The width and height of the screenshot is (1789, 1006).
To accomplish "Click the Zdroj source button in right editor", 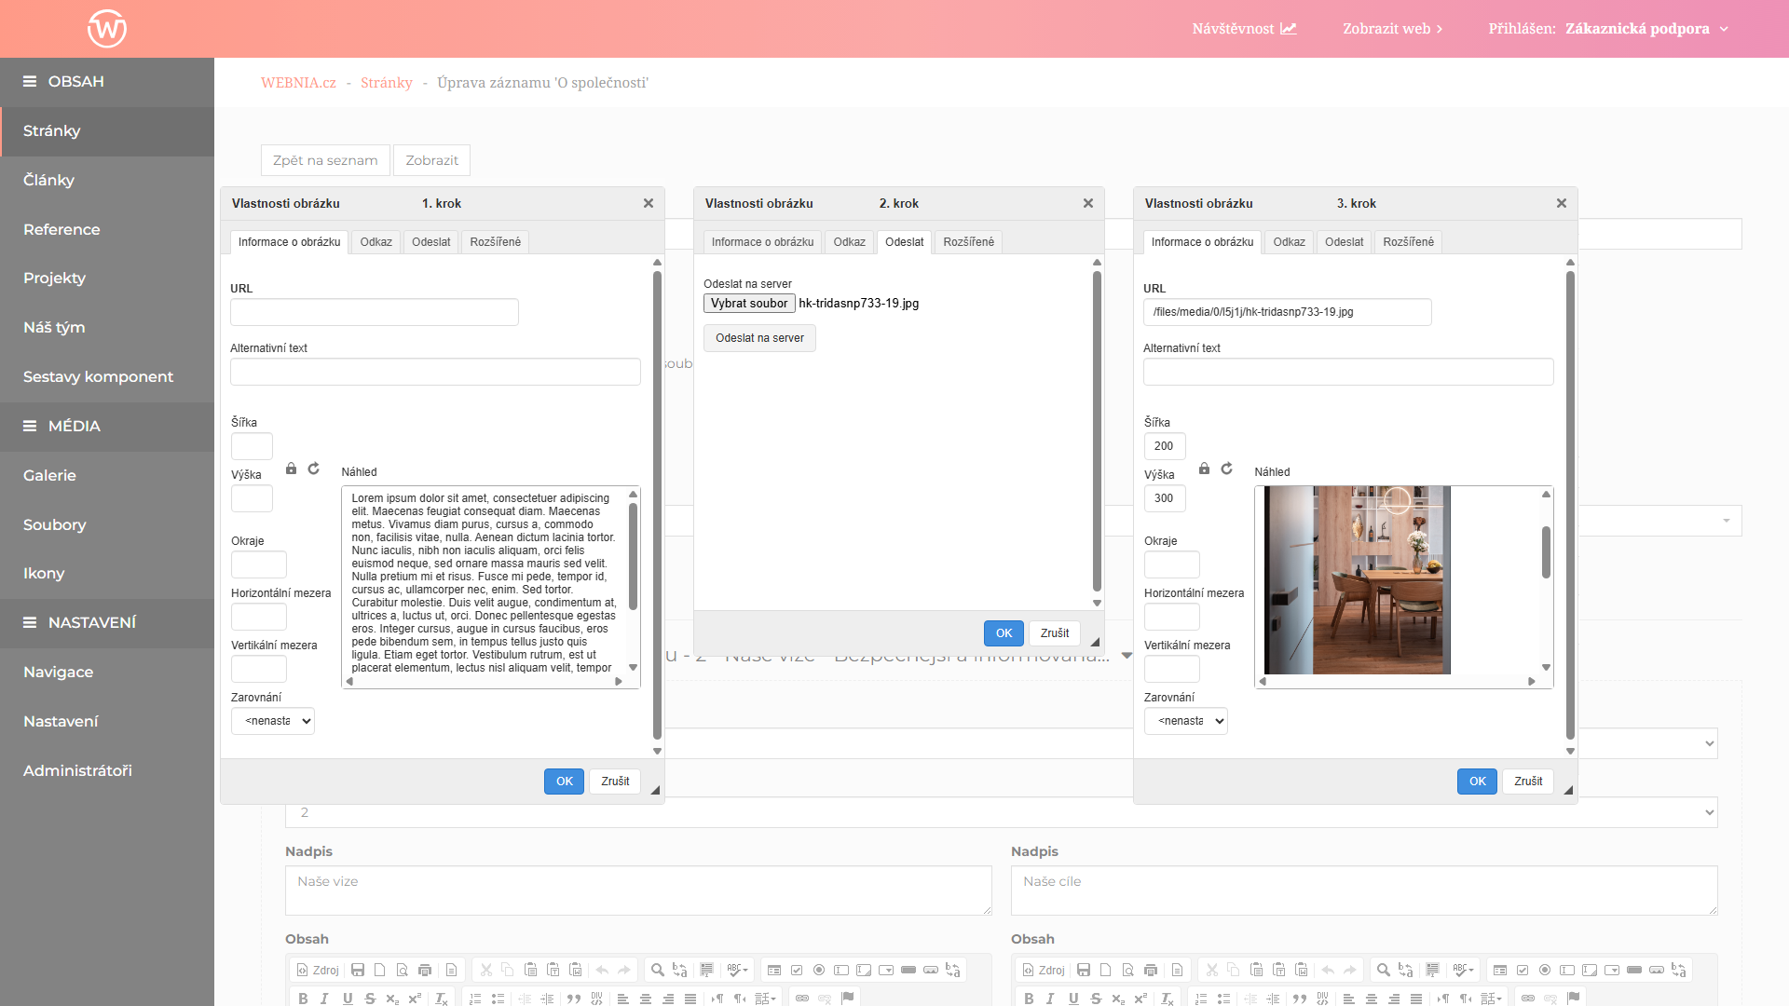I will click(1044, 970).
